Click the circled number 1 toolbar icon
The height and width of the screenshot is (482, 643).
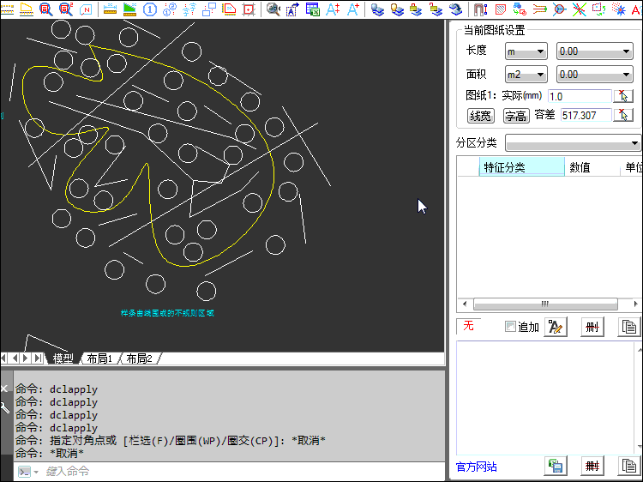click(x=150, y=9)
